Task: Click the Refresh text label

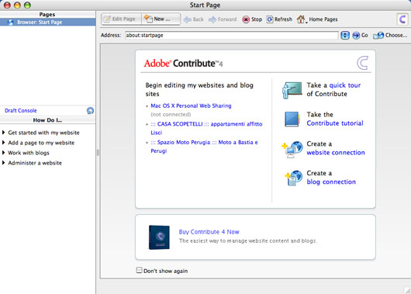Action: (x=283, y=19)
